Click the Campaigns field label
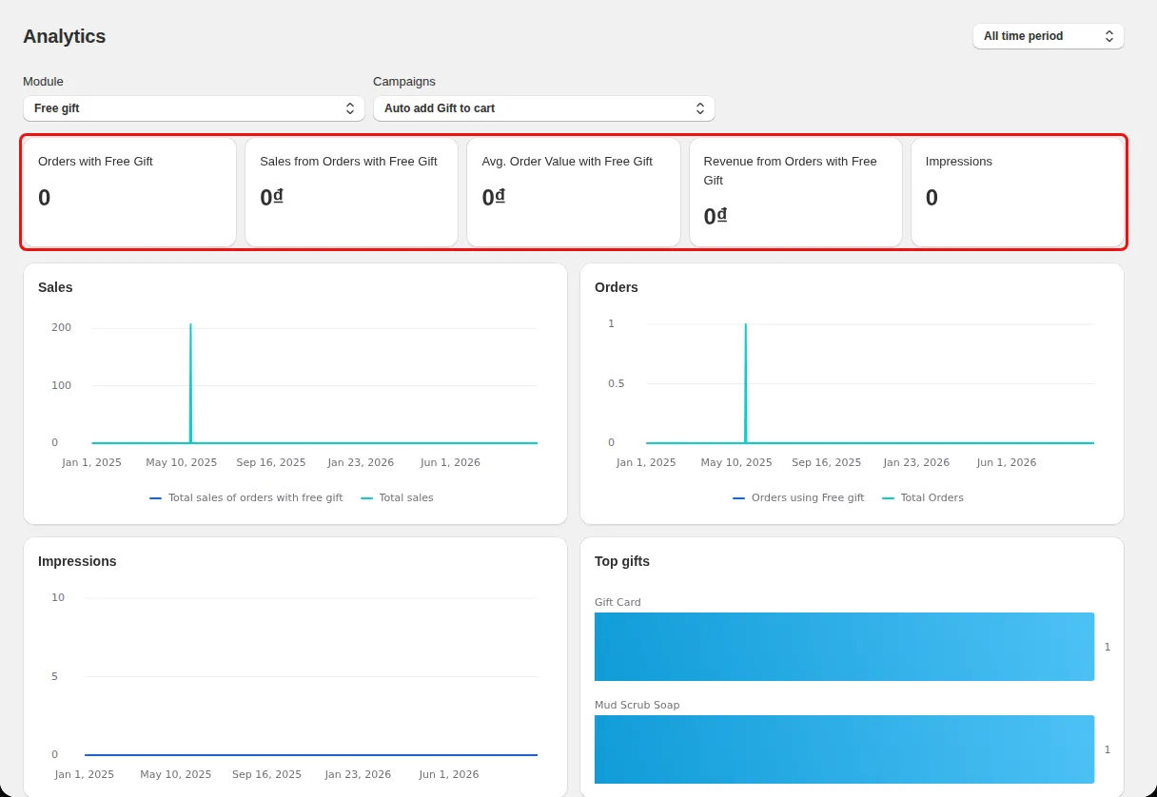This screenshot has height=797, width=1157. (404, 82)
